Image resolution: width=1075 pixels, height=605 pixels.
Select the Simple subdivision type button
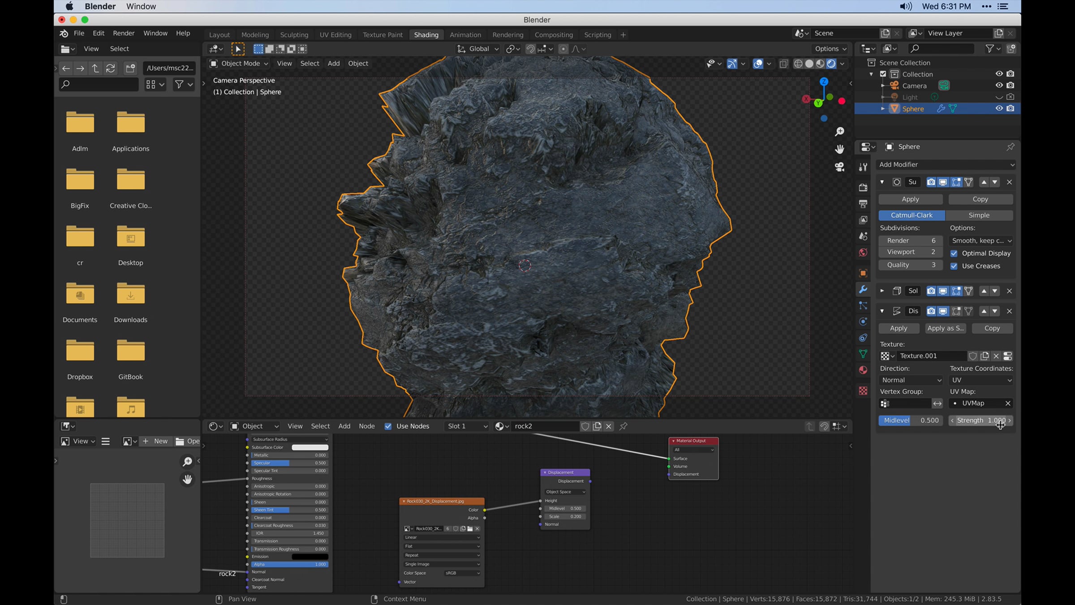(x=979, y=215)
